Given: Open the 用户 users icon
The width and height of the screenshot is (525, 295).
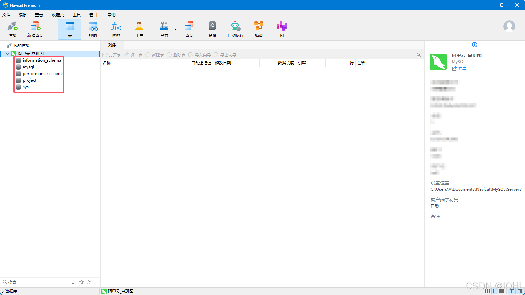Looking at the screenshot, I should pyautogui.click(x=139, y=29).
